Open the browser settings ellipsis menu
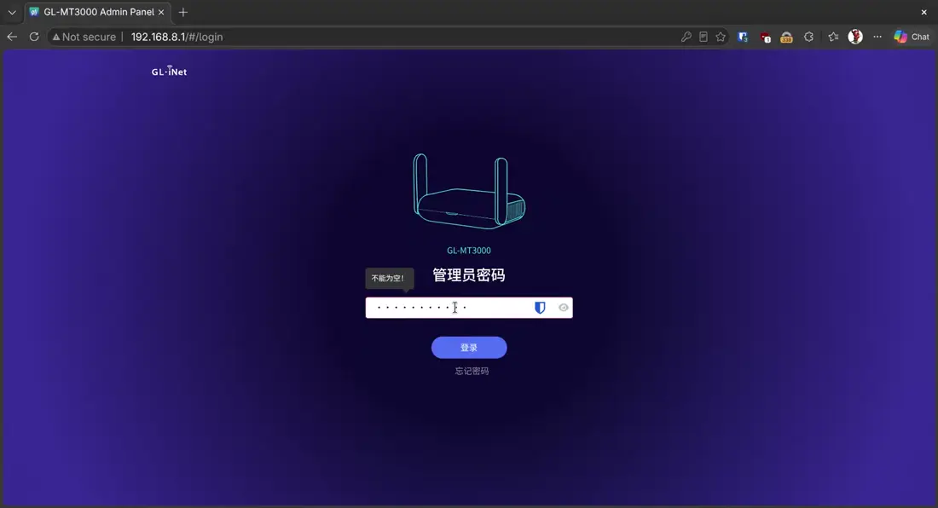Image resolution: width=938 pixels, height=508 pixels. [x=877, y=37]
